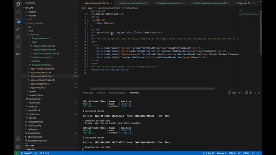Expand the forgot-password folder

tap(41, 38)
